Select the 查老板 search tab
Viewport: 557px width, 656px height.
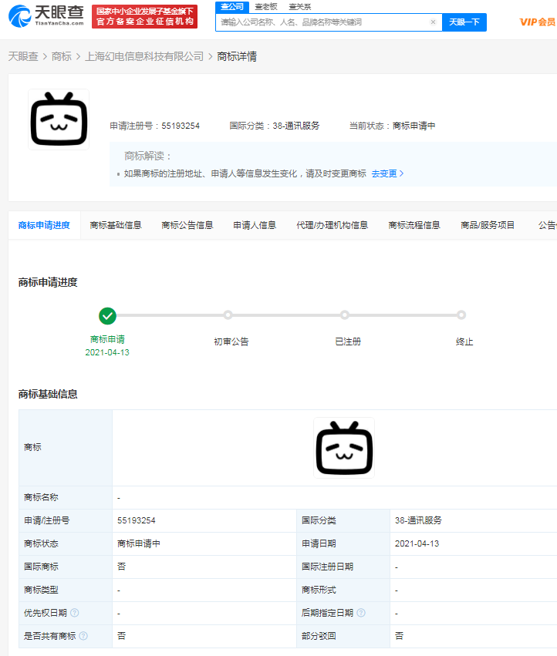(266, 7)
